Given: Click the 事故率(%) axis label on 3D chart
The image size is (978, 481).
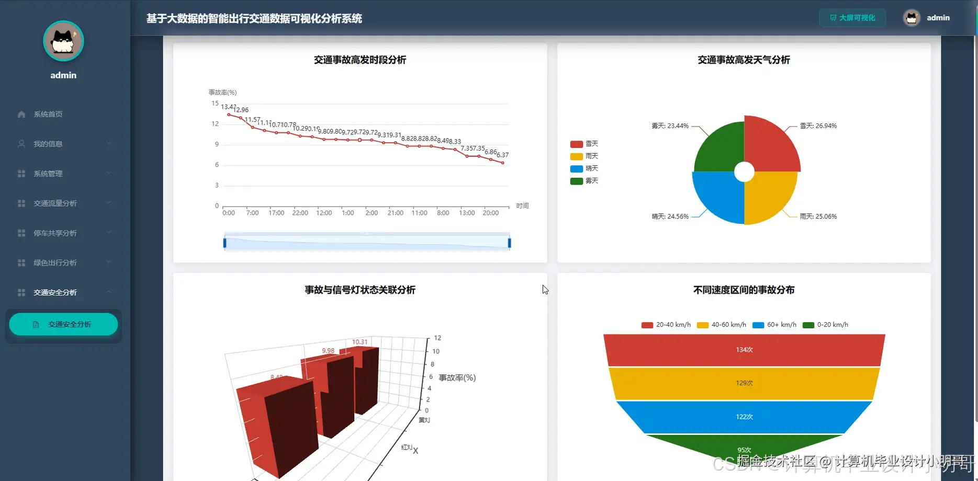Looking at the screenshot, I should click(457, 377).
